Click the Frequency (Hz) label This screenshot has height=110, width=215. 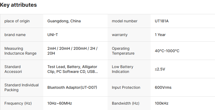[18, 103]
